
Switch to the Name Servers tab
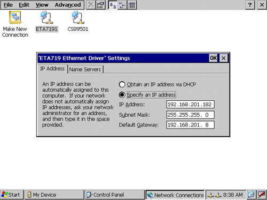(85, 69)
